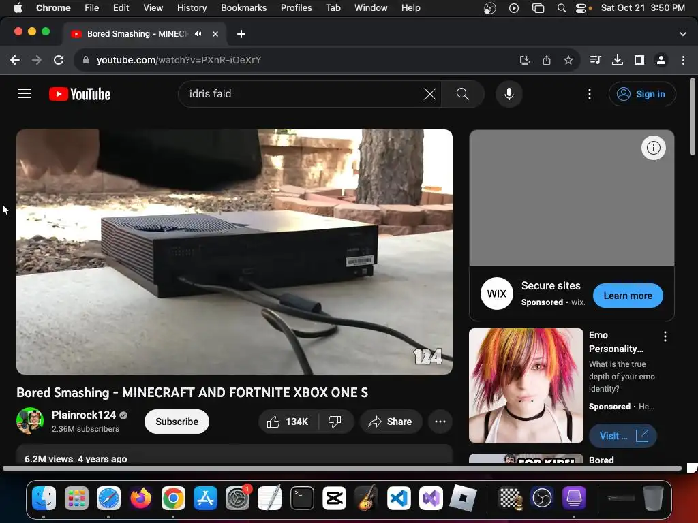The width and height of the screenshot is (698, 523).
Task: Run the search with the magnifier button
Action: tap(463, 94)
